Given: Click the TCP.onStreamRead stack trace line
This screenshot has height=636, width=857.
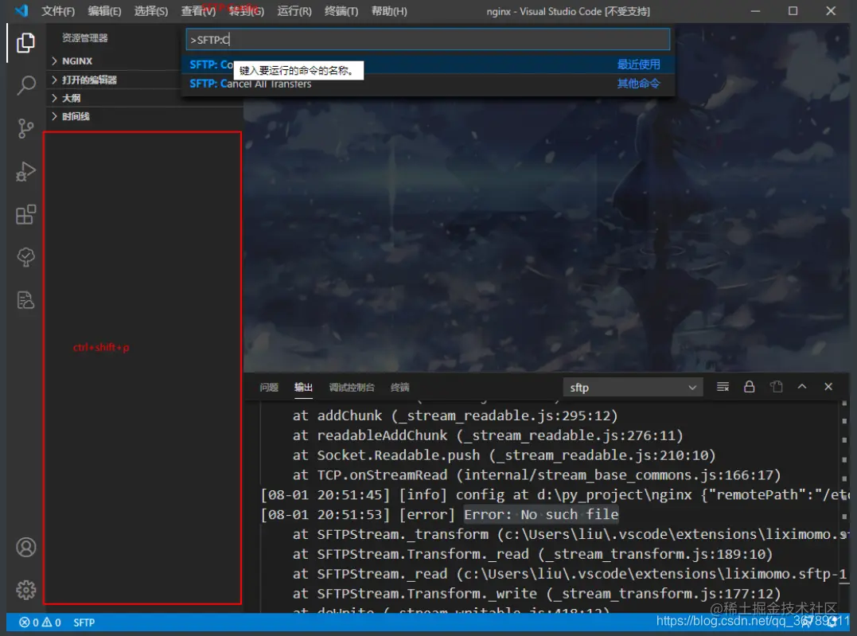Looking at the screenshot, I should click(x=536, y=474).
